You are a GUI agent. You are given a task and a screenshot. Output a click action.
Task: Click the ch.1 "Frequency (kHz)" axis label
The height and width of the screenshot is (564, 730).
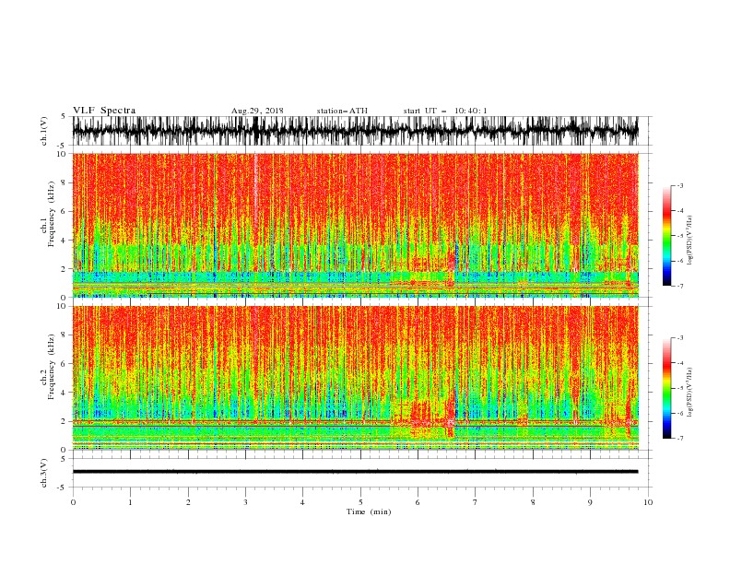[52, 214]
